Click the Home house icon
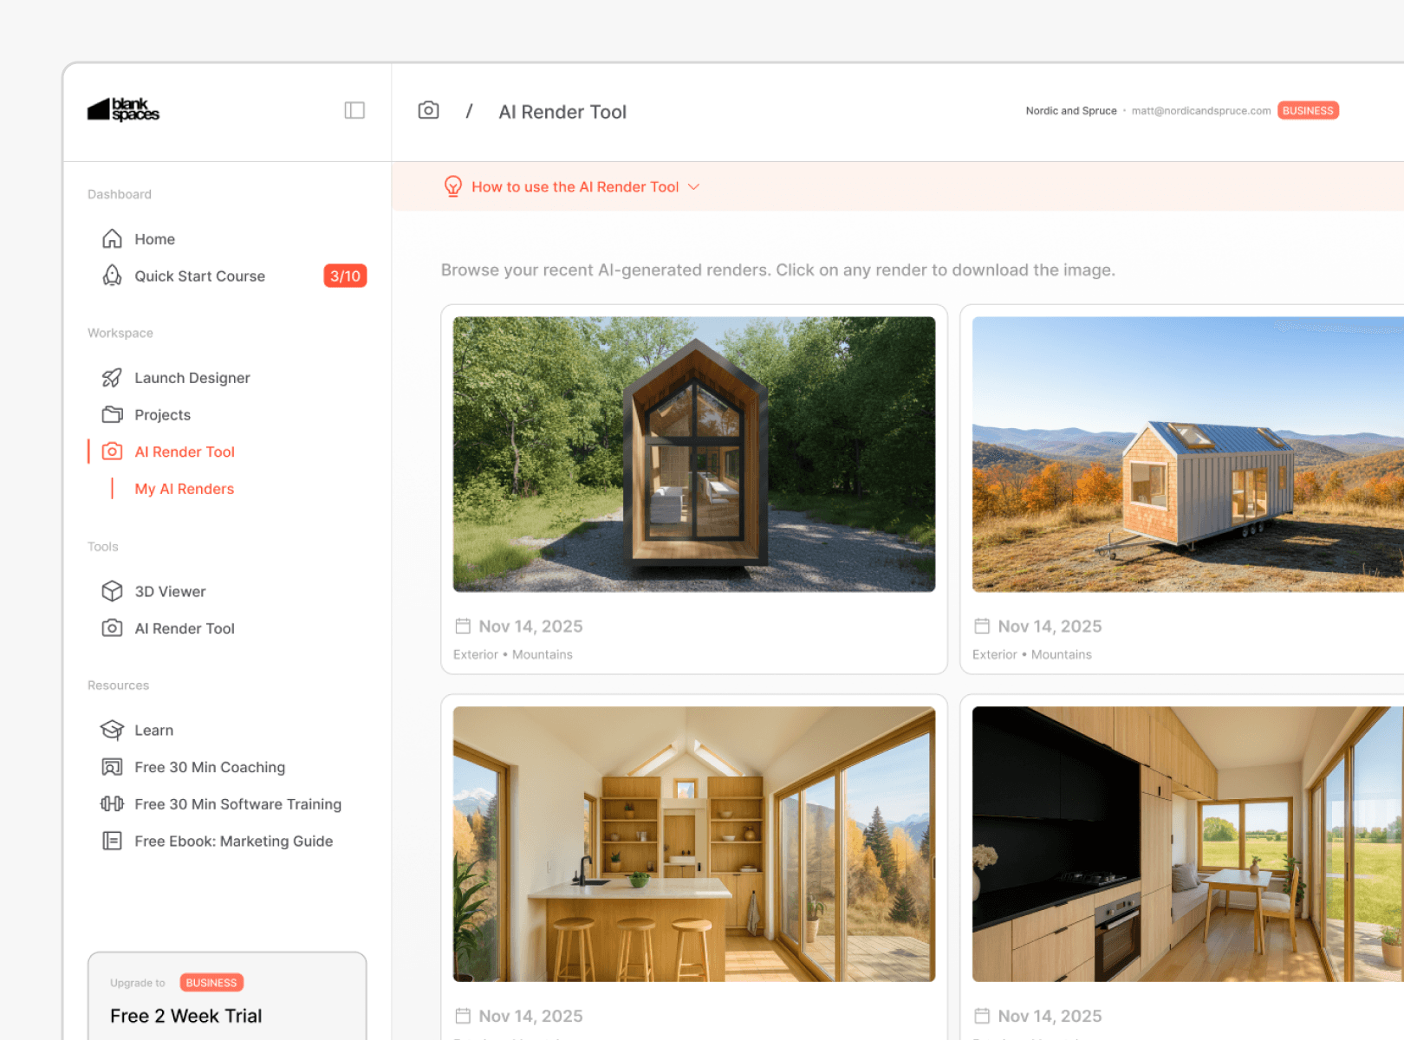 click(x=112, y=238)
